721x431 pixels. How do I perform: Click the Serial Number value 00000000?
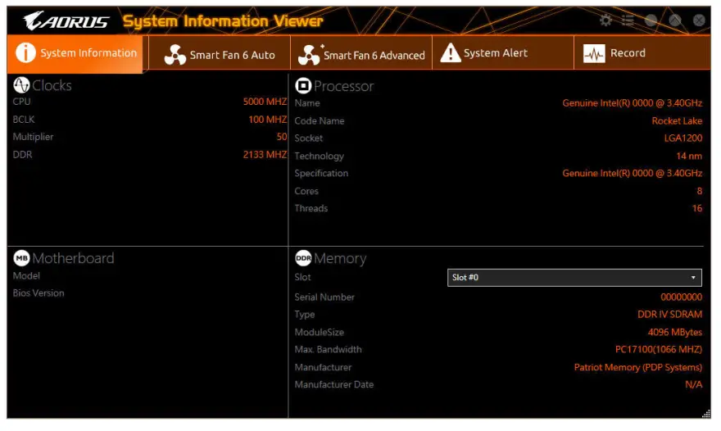pos(682,297)
